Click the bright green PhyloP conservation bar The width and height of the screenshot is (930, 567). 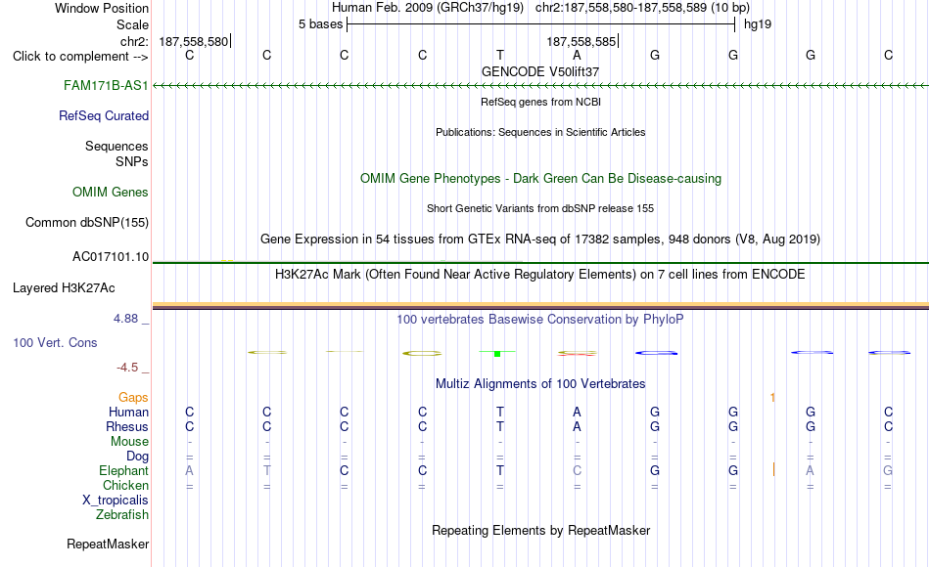(497, 354)
